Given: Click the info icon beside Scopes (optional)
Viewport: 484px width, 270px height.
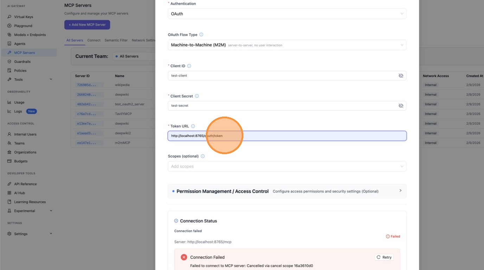Looking at the screenshot, I should coord(202,156).
